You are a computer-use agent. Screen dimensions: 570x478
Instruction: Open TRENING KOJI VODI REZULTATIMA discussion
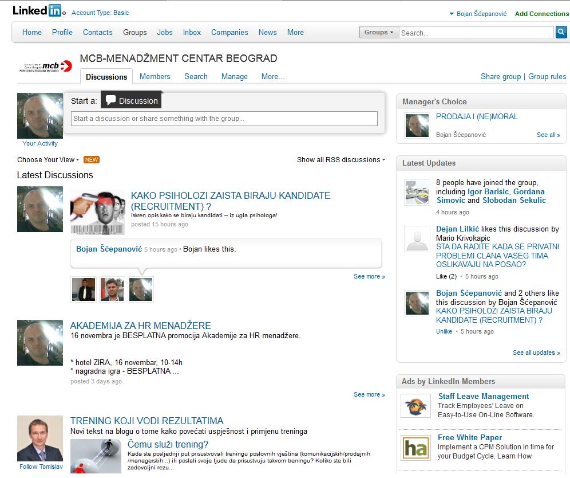pos(147,421)
